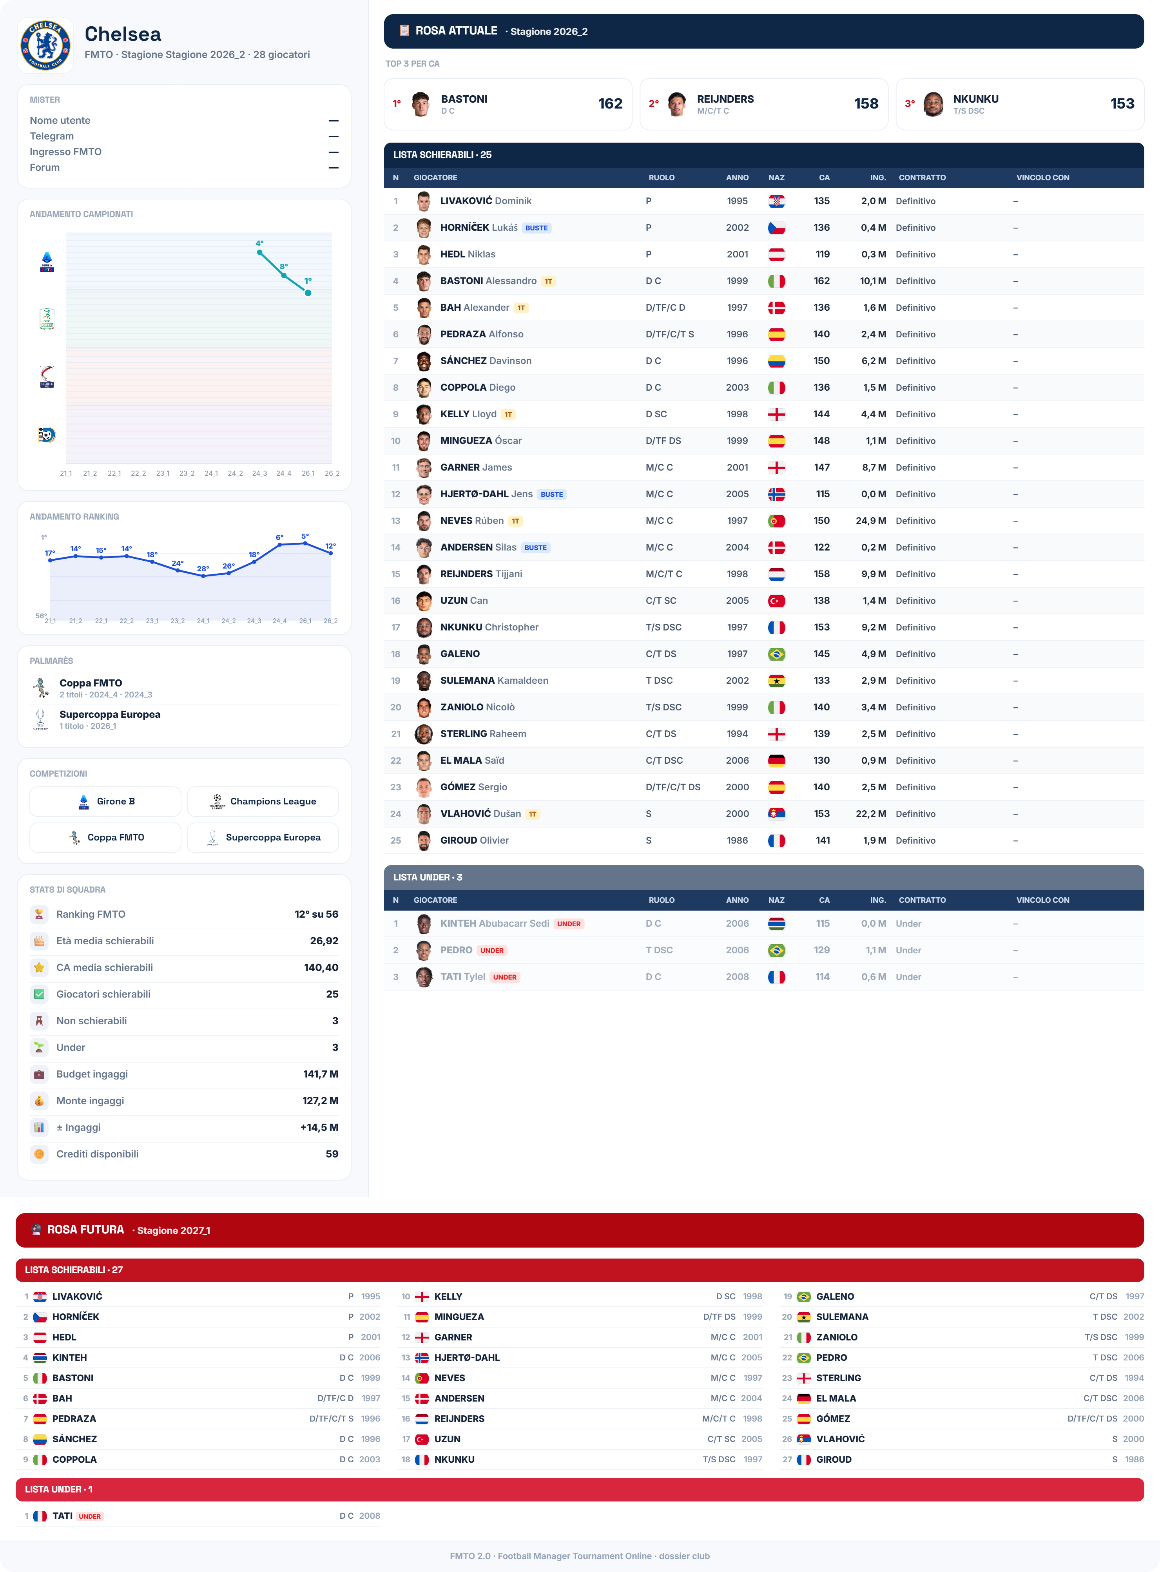
Task: Click the Lista Schierabili 27 red header
Action: click(x=580, y=1270)
